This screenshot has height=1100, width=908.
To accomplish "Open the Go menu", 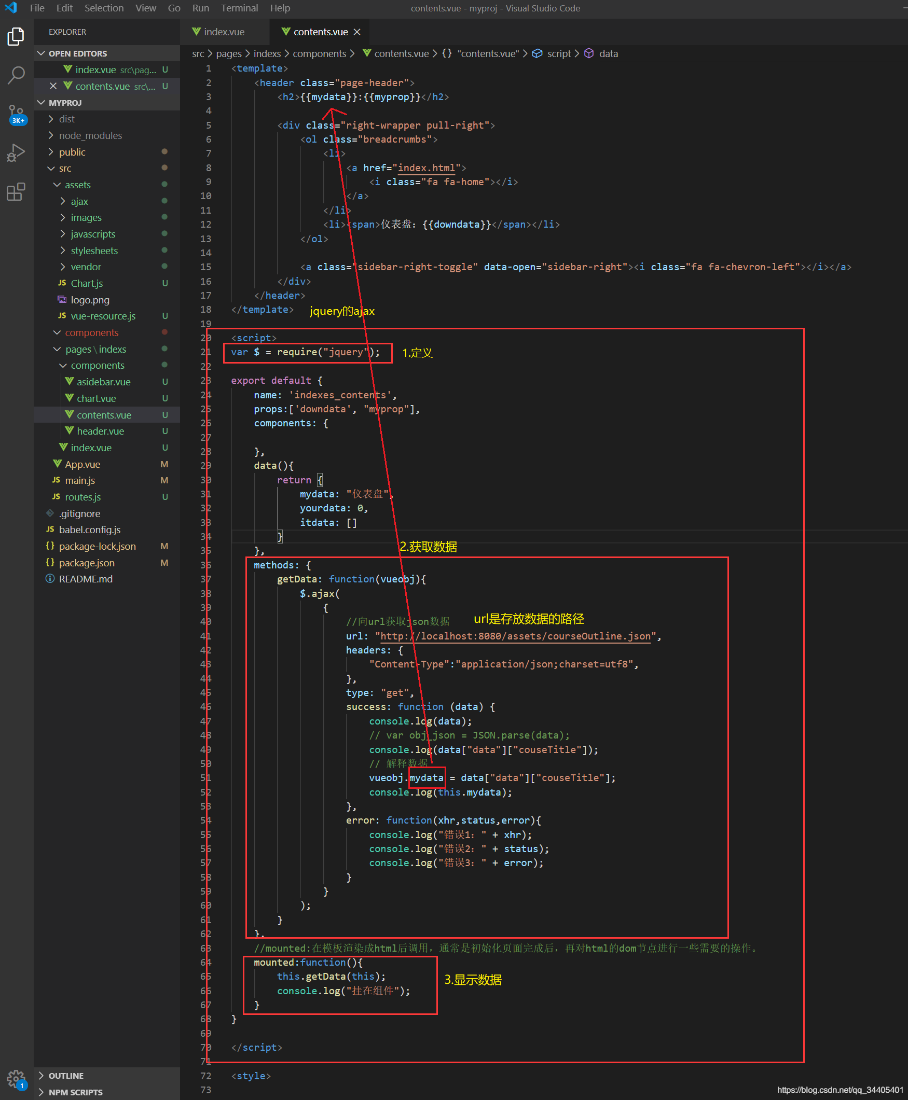I will [x=174, y=8].
